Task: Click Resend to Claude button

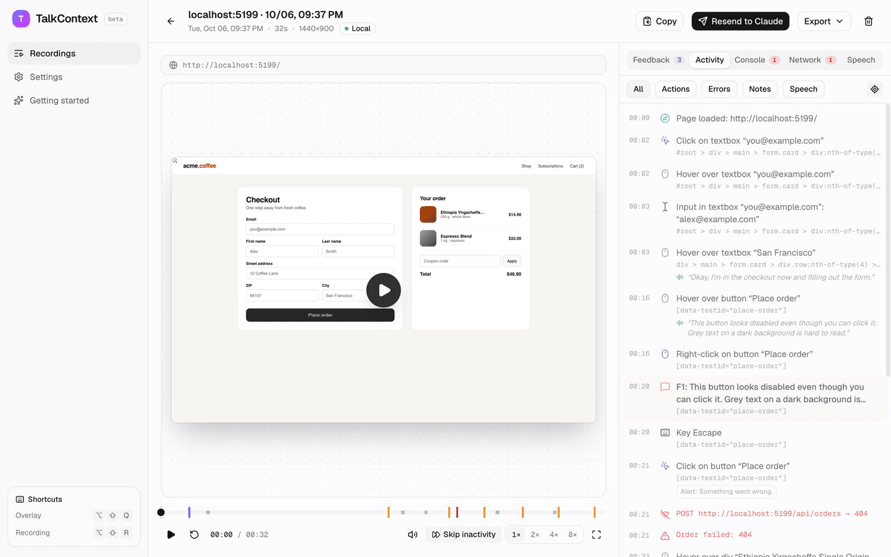Action: pos(740,21)
